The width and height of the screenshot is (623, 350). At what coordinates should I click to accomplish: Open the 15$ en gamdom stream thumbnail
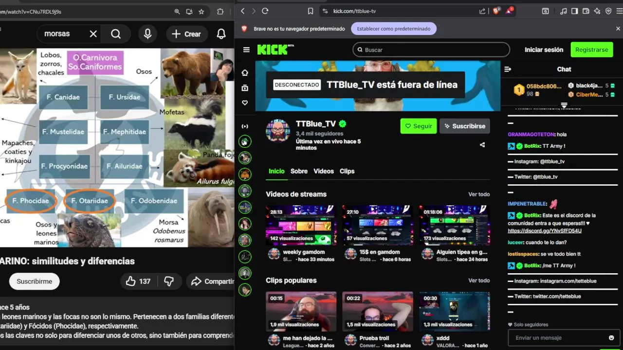[377, 225]
